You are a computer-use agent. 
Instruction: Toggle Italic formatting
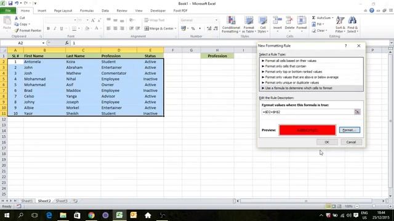click(55, 29)
